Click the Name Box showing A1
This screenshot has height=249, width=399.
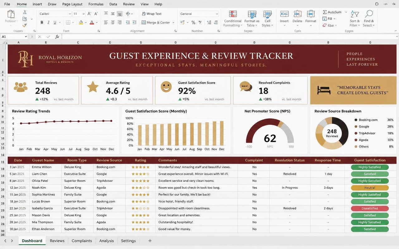(14, 37)
